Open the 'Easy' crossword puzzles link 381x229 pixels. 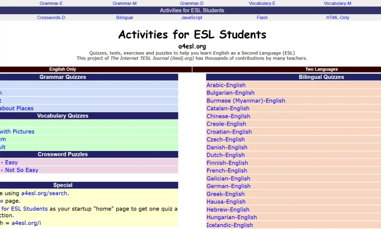(9, 162)
